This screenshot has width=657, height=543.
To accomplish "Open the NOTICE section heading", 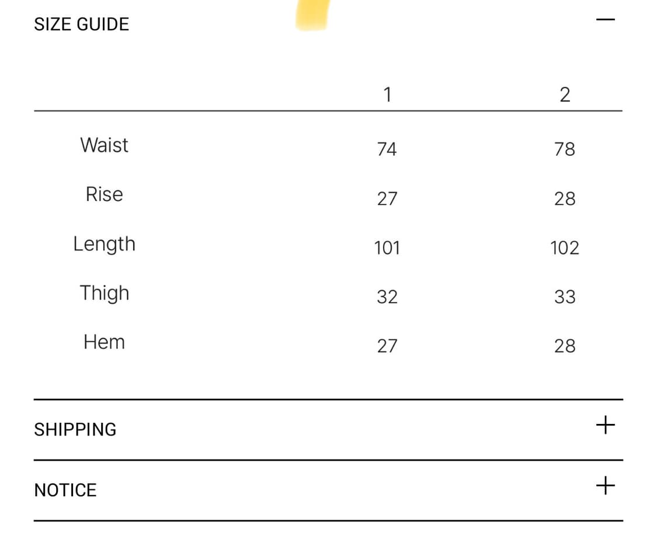I will 65,490.
